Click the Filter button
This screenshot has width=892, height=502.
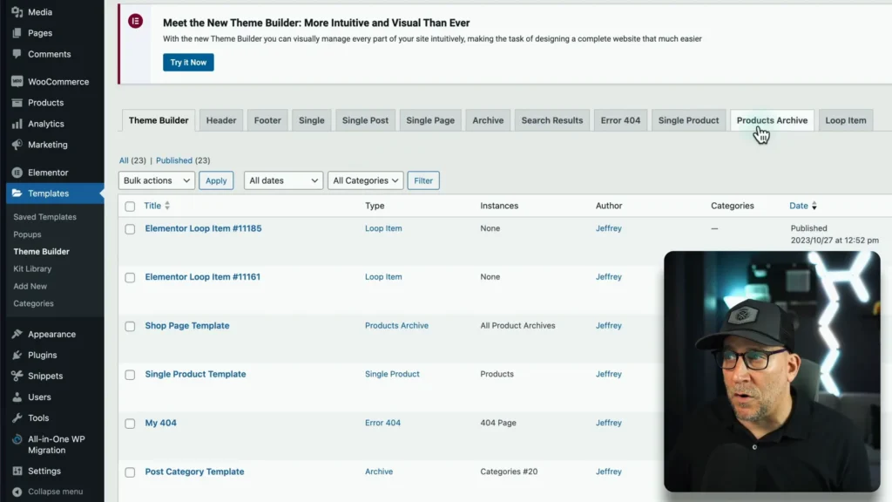click(423, 180)
